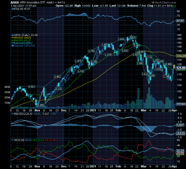Click the MACD(12,26,9) indicator label
Viewport: 186px width, 169px height.
coord(23,114)
